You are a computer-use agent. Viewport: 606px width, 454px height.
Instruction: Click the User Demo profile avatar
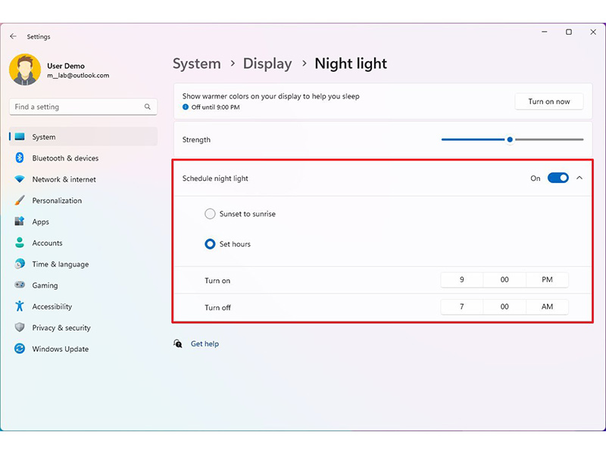coord(25,70)
